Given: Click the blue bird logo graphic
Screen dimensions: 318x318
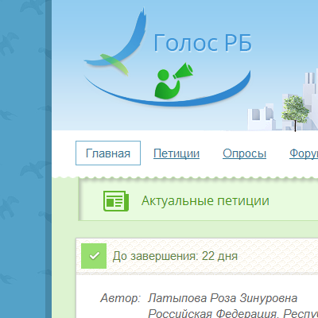Looking at the screenshot, I should pyautogui.click(x=116, y=42).
